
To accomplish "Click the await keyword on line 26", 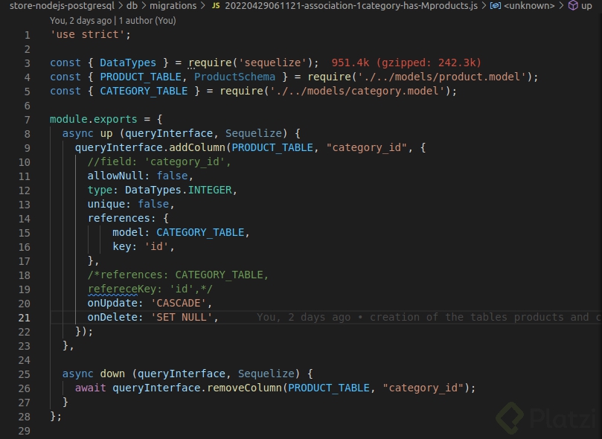I will (x=91, y=388).
